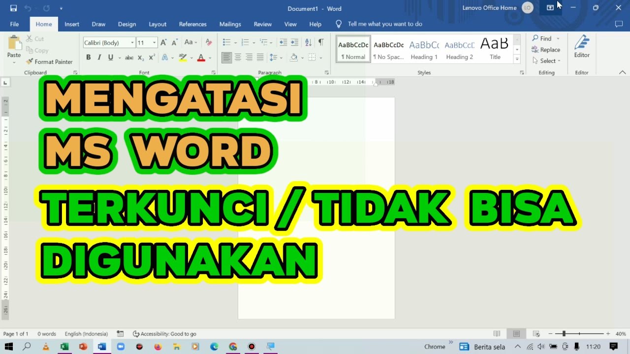Select the Format Painter tool
This screenshot has width=630, height=354.
[49, 62]
